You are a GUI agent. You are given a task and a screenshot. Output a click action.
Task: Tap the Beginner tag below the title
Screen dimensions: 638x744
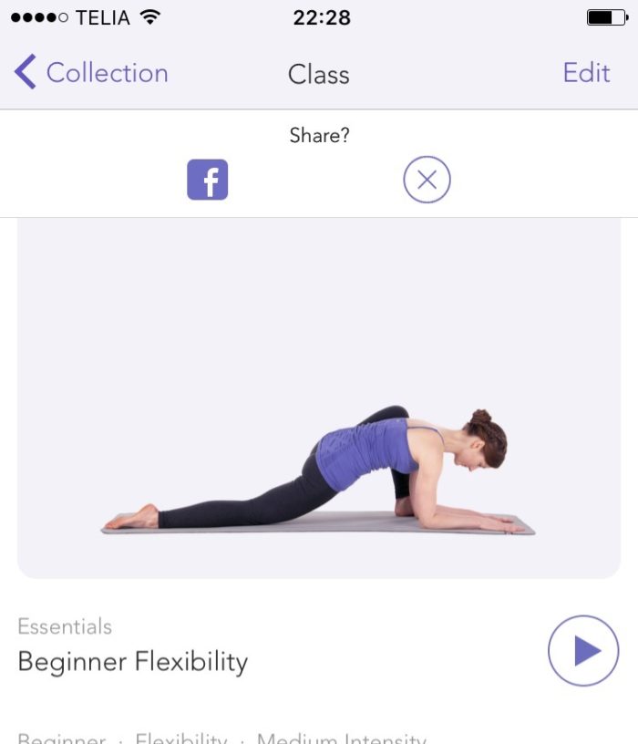point(62,739)
